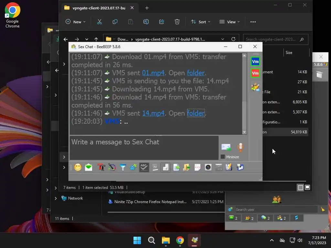331x248 pixels.
Task: Open folder link beside 01.mp4
Action: point(196,73)
